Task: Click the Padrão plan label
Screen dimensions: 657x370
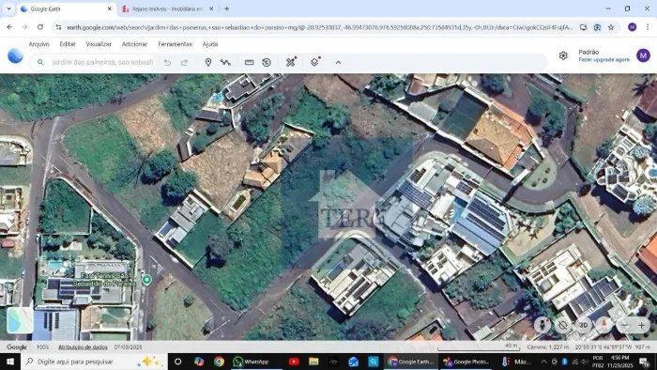Action: coord(588,52)
